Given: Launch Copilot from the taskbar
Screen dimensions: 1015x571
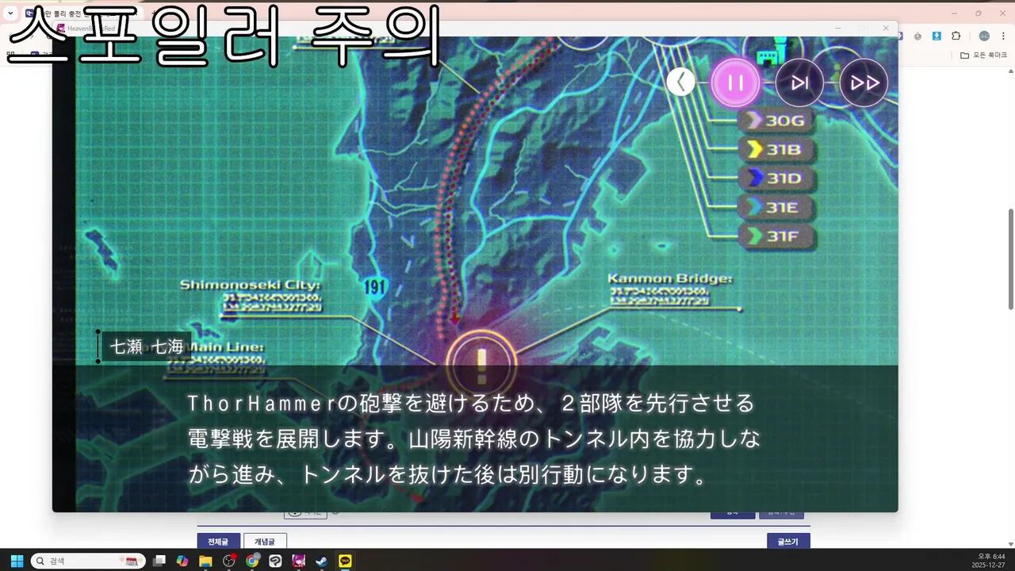Looking at the screenshot, I should (x=182, y=561).
